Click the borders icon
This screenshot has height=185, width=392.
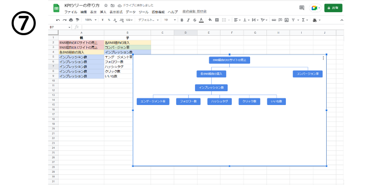217,20
